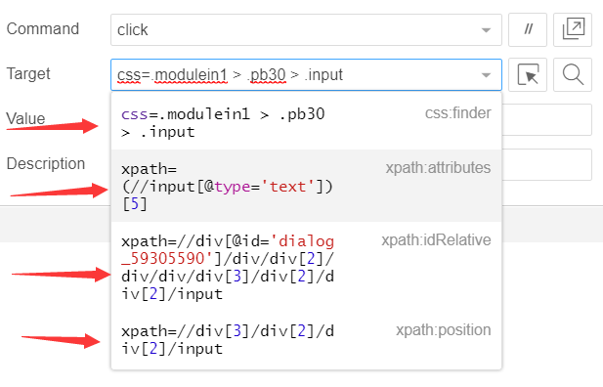The width and height of the screenshot is (603, 387).
Task: Activate the select target in page icon
Action: (x=528, y=74)
